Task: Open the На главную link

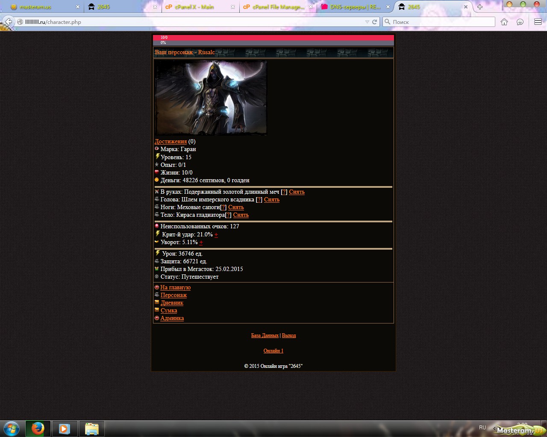Action: 175,288
